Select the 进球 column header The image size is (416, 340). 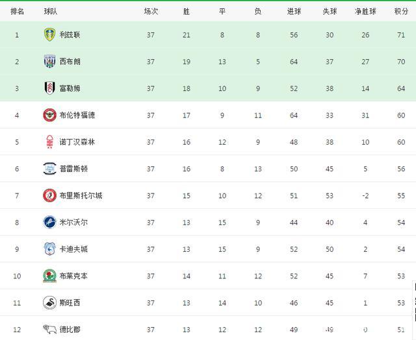[x=294, y=11]
